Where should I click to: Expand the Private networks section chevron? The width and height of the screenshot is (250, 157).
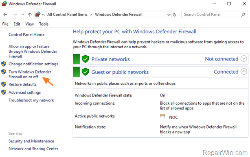point(243,59)
